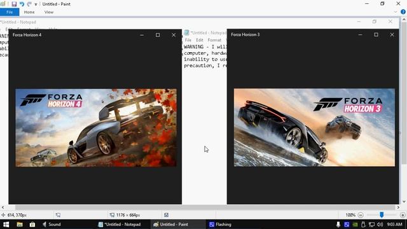
Task: Click the volume speaker tray icon
Action: point(380,225)
